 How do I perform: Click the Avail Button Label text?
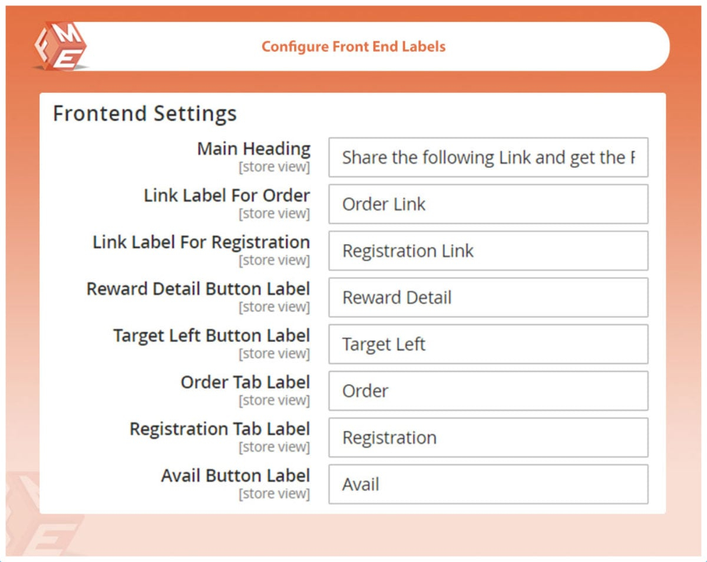coord(235,475)
